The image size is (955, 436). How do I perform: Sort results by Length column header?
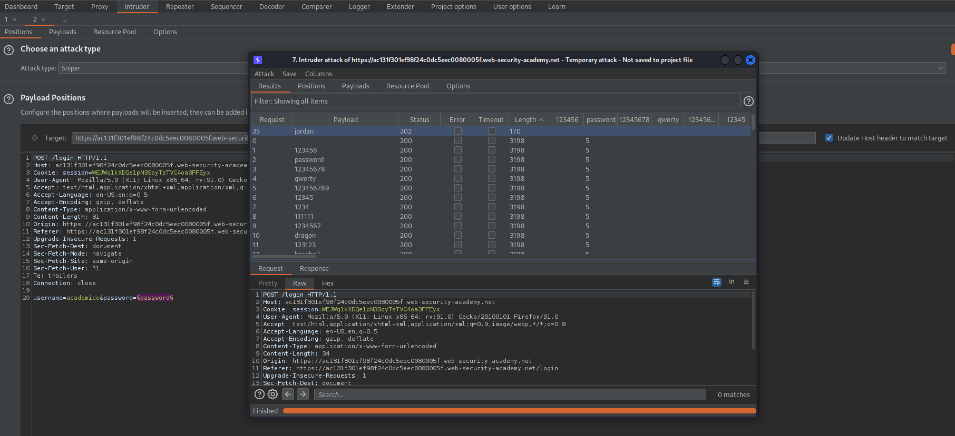[x=529, y=120]
